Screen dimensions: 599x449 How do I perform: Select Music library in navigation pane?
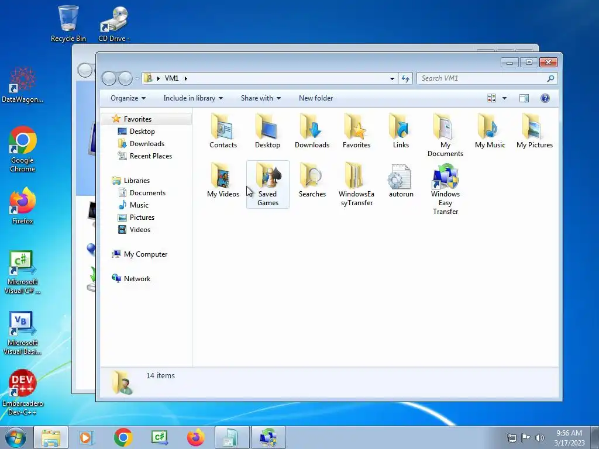click(x=139, y=205)
